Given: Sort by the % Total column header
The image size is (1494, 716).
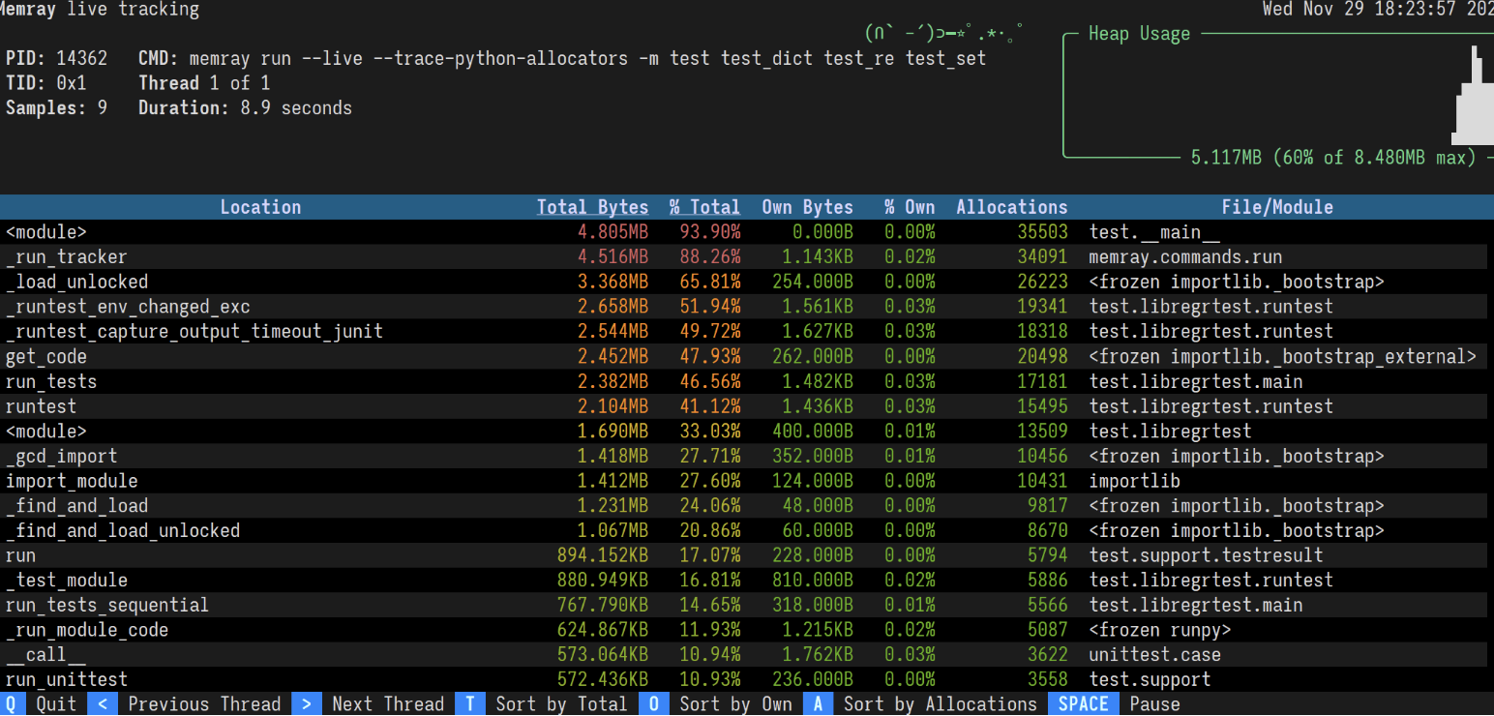Looking at the screenshot, I should pos(704,206).
